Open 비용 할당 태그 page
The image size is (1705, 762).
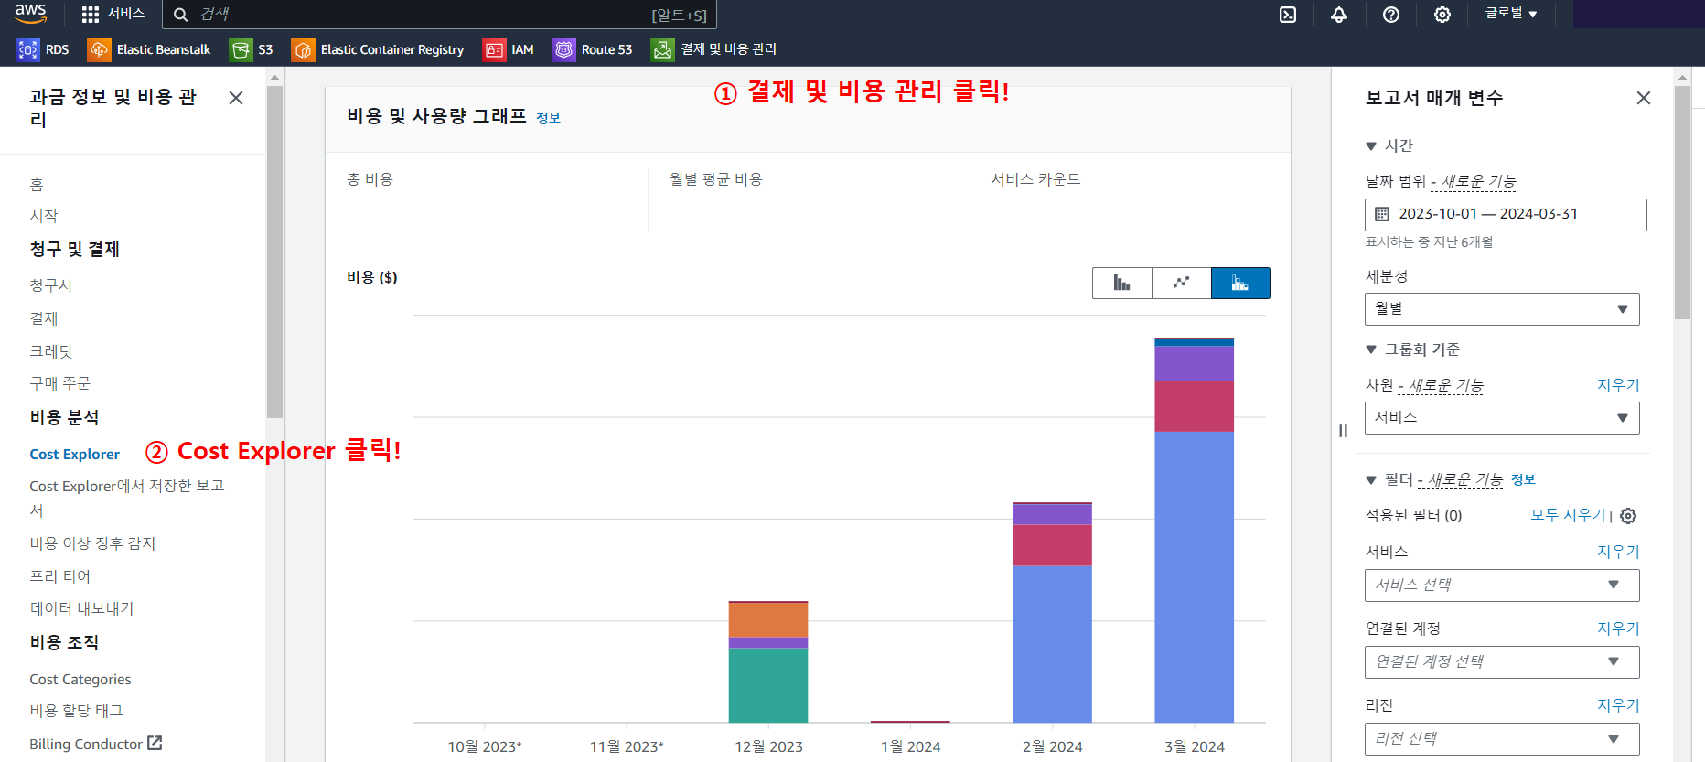click(x=77, y=711)
